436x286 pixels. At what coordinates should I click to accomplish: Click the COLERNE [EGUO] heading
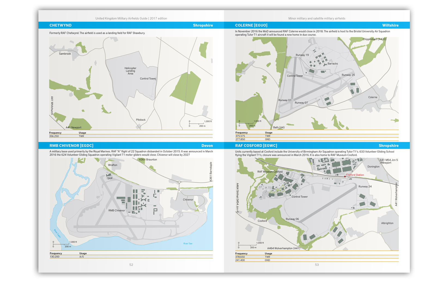tap(251, 25)
